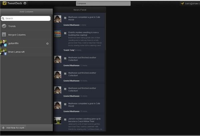Click the Trends chart icon
The width and height of the screenshot is (200, 136).
4,26
